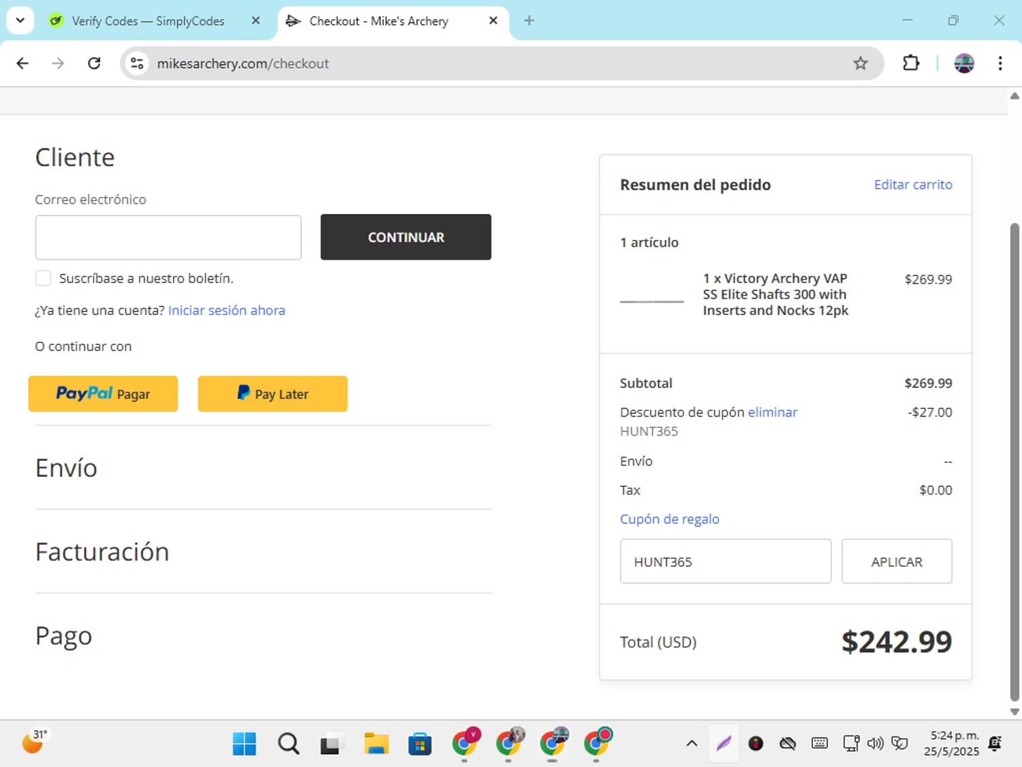
Task: Click the HUNT365 coupon code field
Action: pyautogui.click(x=726, y=561)
